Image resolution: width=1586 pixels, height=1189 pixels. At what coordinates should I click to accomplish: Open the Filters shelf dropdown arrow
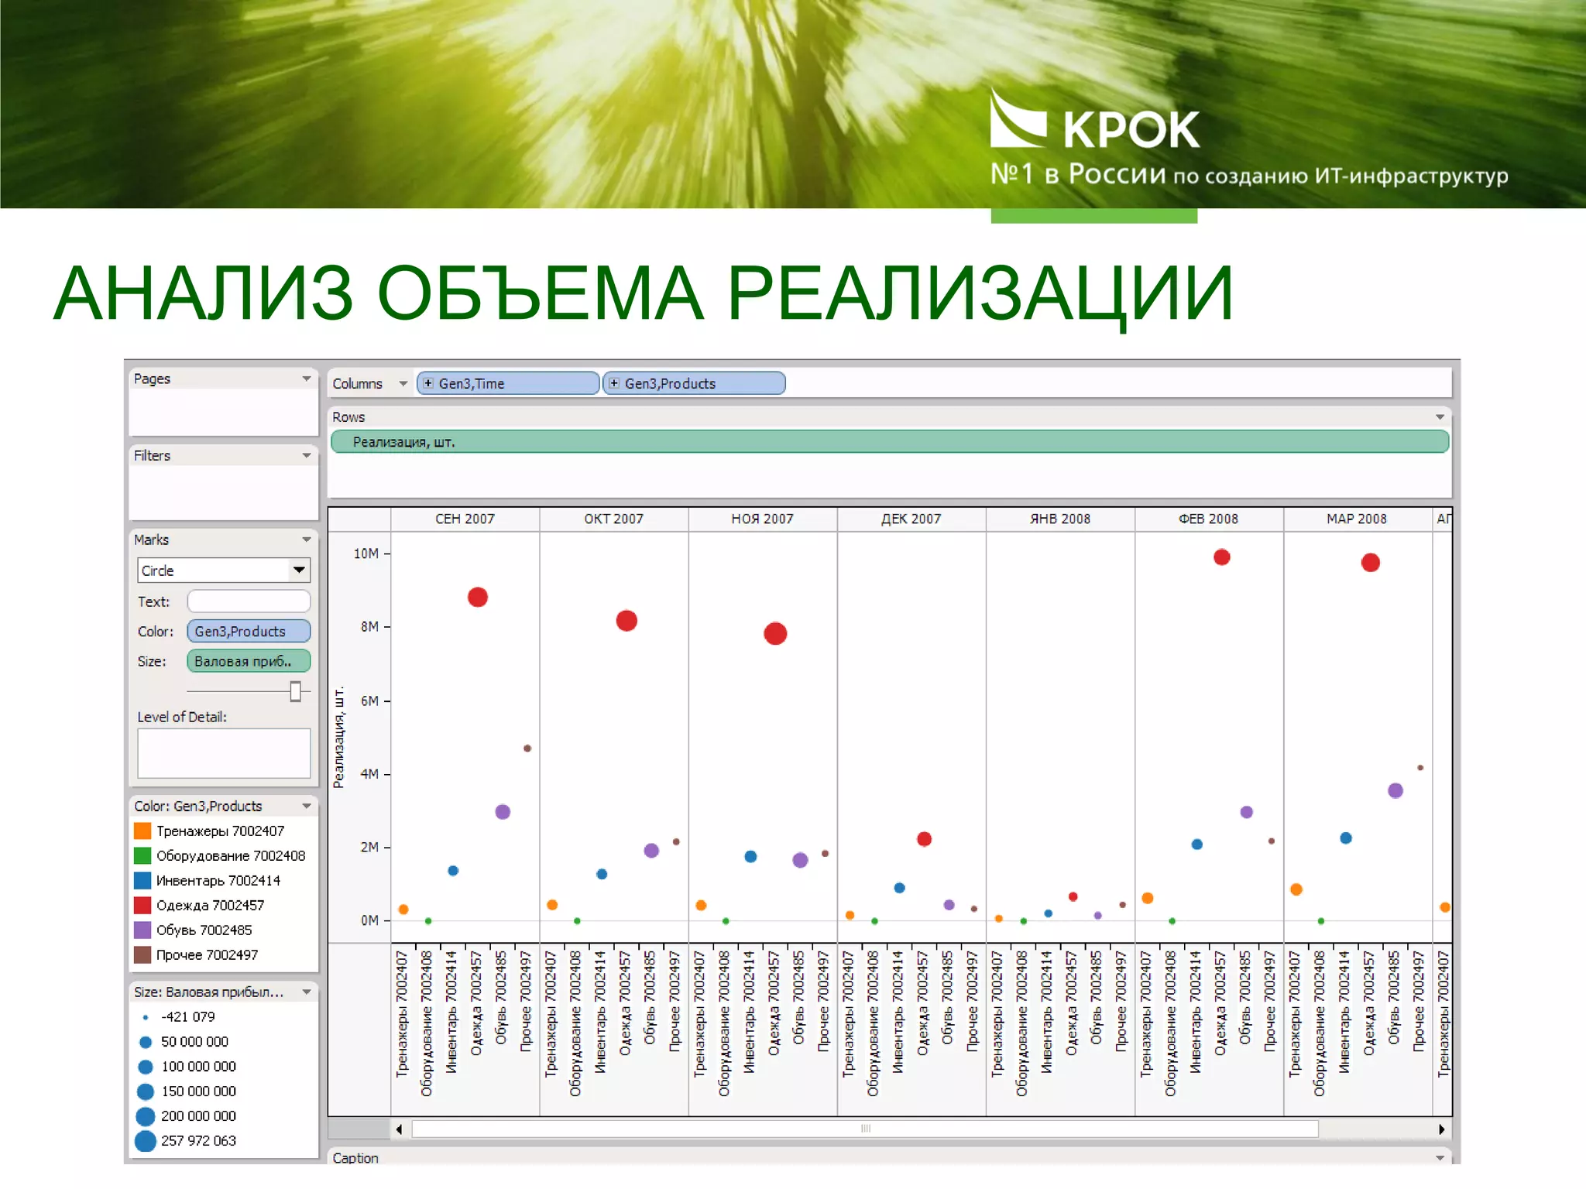307,455
